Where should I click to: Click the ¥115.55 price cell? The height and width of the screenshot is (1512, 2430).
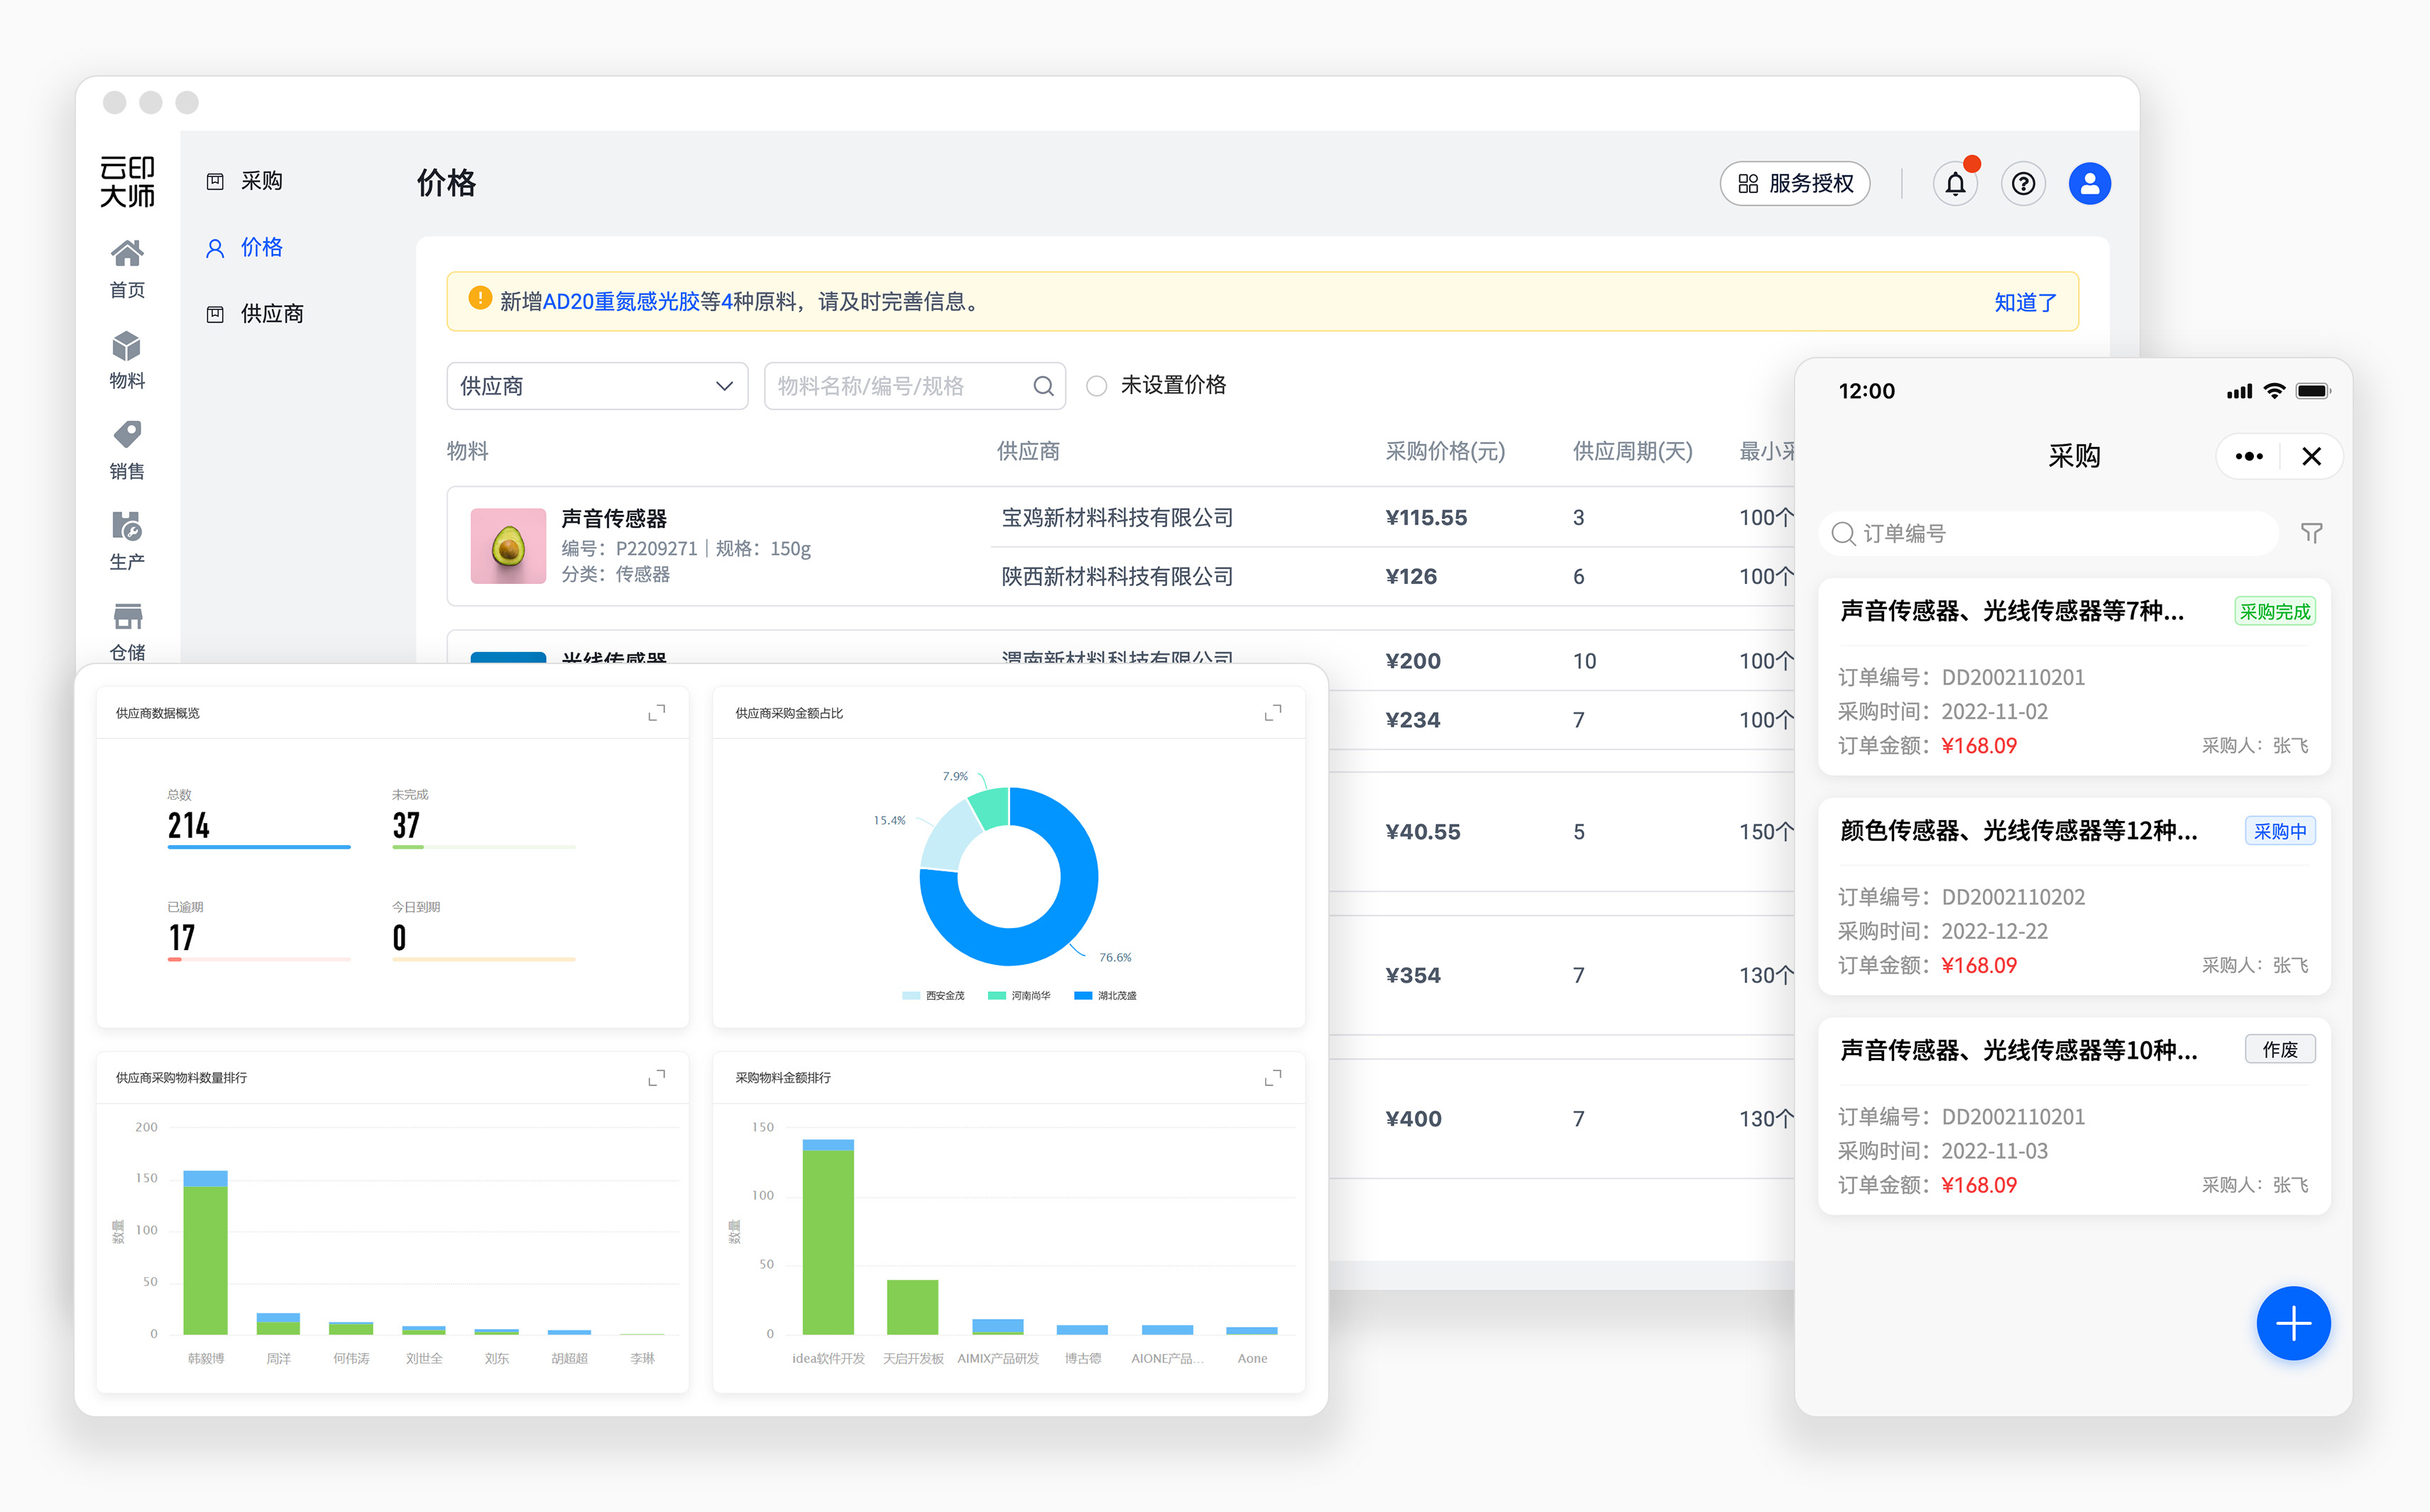1425,518
